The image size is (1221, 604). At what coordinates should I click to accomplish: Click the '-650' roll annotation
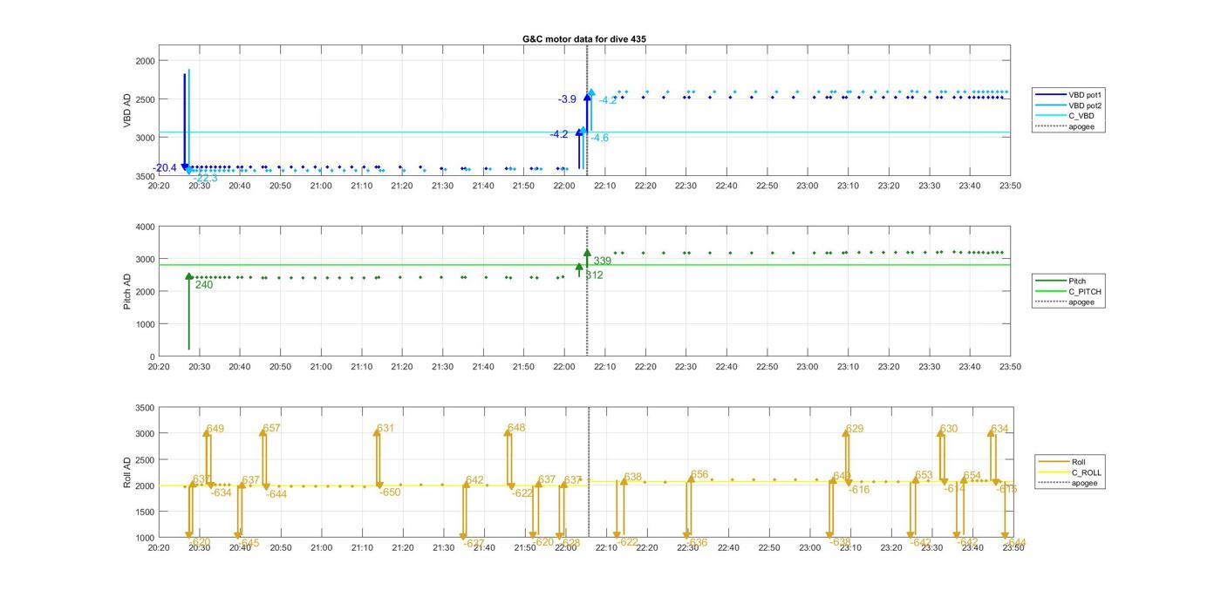(390, 492)
